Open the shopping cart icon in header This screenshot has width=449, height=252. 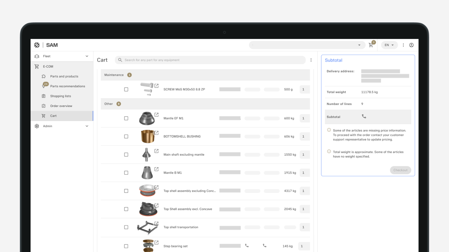click(x=371, y=45)
